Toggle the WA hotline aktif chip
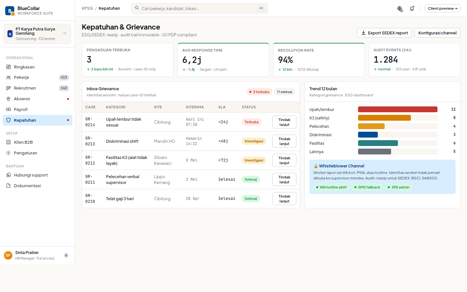The image size is (467, 292). 331,187
